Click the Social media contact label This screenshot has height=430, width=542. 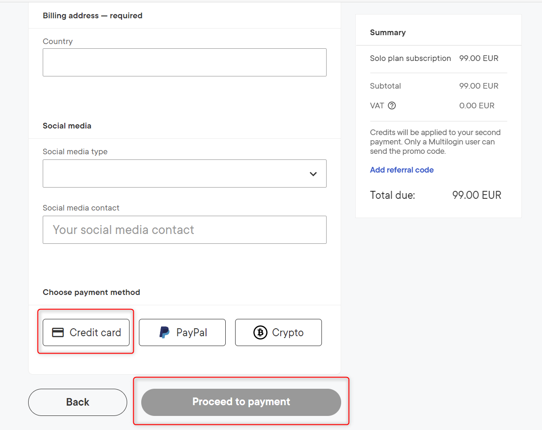tap(81, 208)
